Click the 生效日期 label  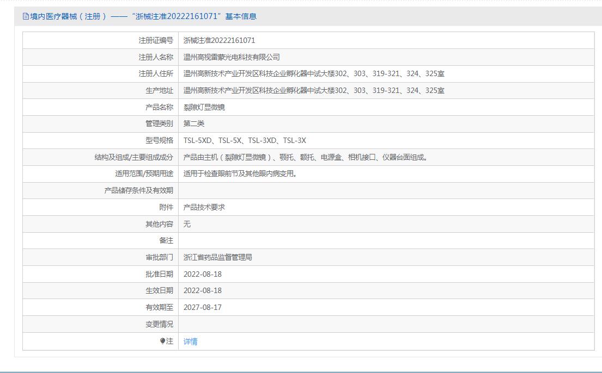point(159,290)
